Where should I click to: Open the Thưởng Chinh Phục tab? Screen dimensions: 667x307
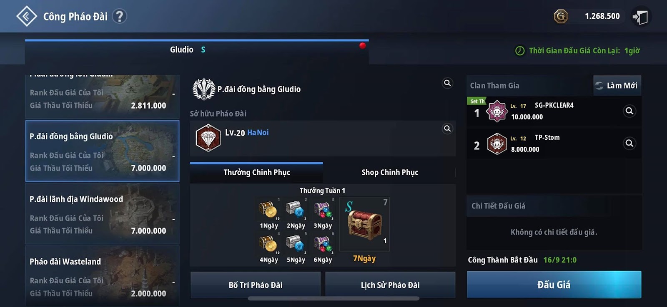click(256, 172)
